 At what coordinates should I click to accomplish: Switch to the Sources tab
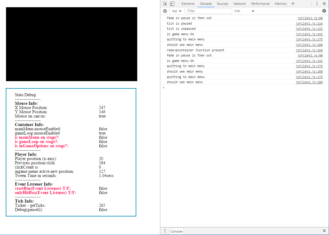[222, 4]
